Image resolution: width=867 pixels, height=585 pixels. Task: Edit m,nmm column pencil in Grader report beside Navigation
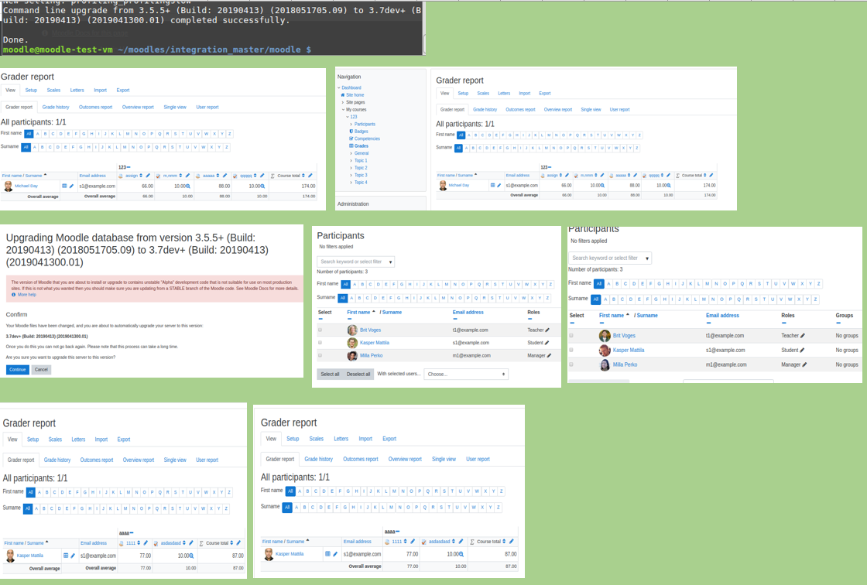[602, 176]
